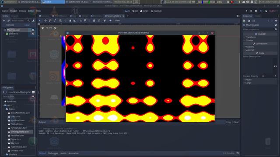The image size is (280, 157).
Task: Switch to the Debugger bottom tab
Action: (53, 153)
